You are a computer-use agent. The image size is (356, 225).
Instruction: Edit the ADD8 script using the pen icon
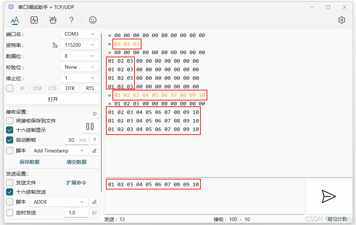click(x=95, y=202)
